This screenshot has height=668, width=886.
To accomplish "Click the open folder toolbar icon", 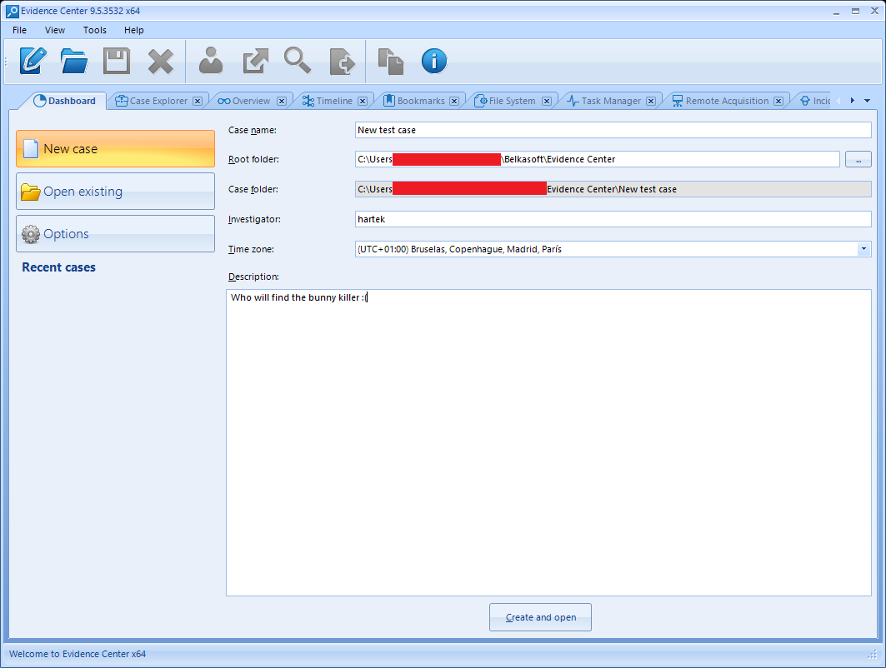I will pyautogui.click(x=75, y=61).
